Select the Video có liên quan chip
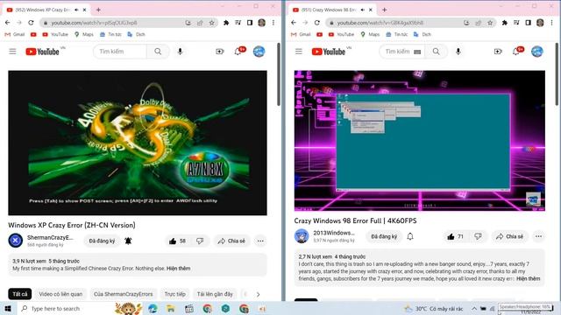Image resolution: width=561 pixels, height=315 pixels. [x=60, y=294]
